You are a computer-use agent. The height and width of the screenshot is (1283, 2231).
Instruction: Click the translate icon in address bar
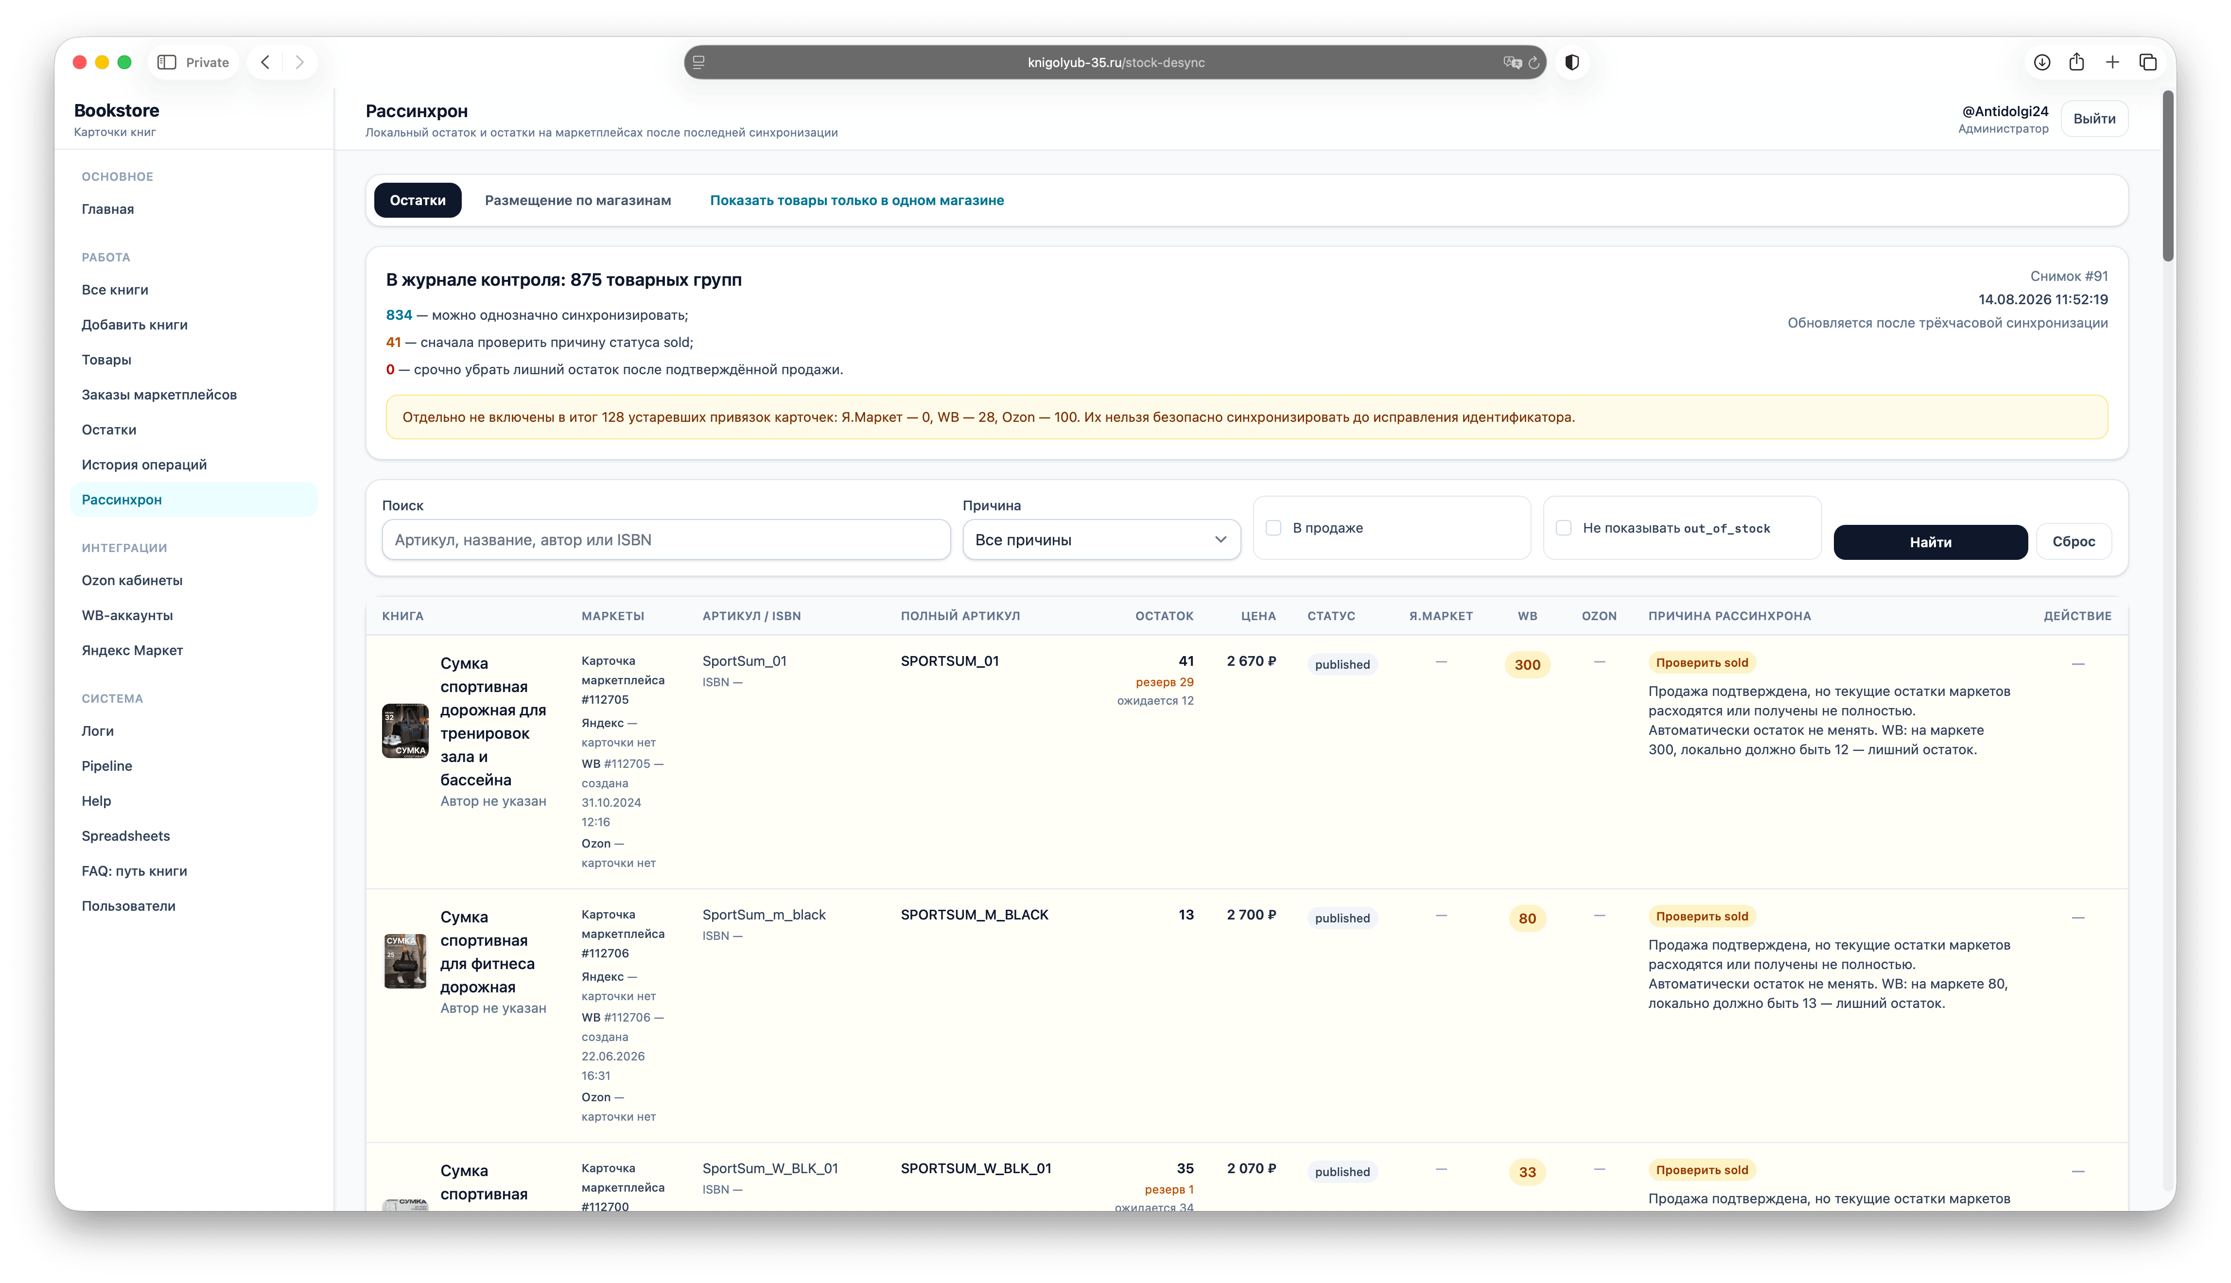[x=1512, y=62]
